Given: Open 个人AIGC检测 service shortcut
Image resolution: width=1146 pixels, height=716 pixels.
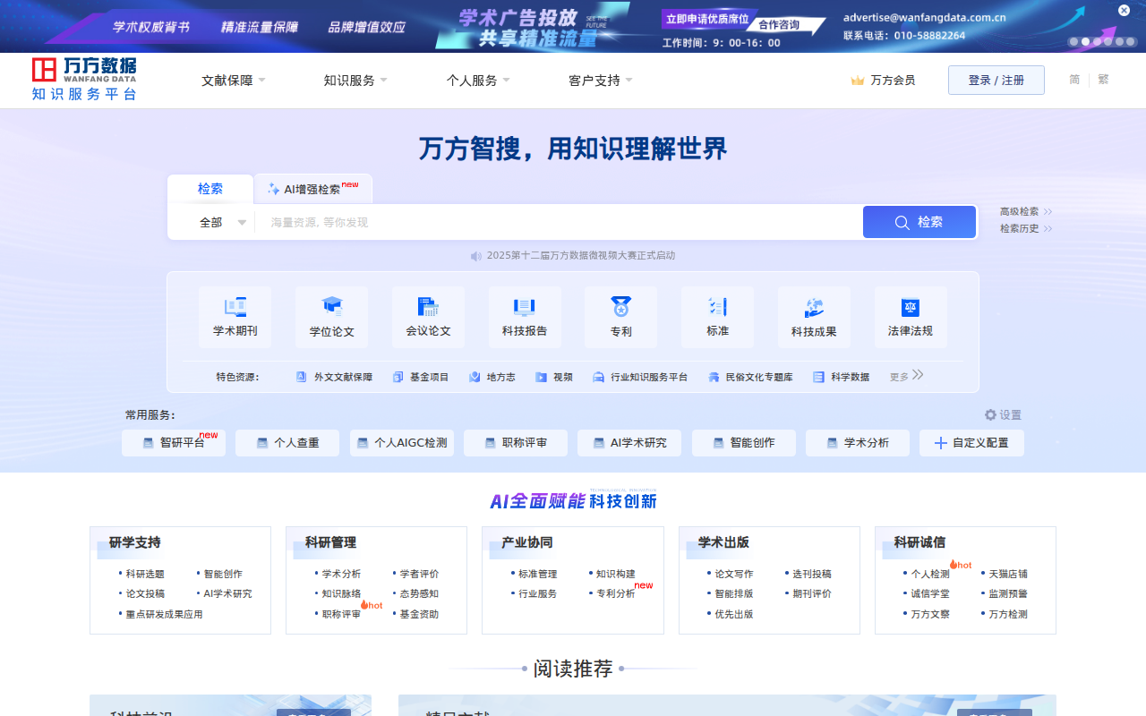Looking at the screenshot, I should [x=402, y=443].
